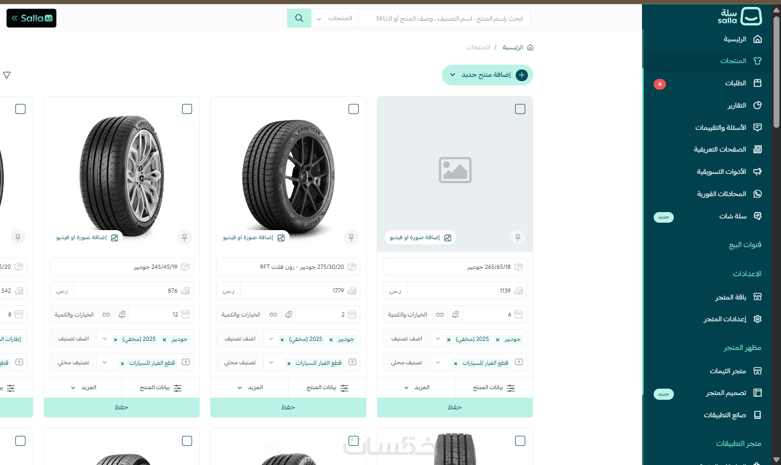Tick the checkbox on 275/30/20 product card
This screenshot has width=781, height=465.
tap(354, 109)
